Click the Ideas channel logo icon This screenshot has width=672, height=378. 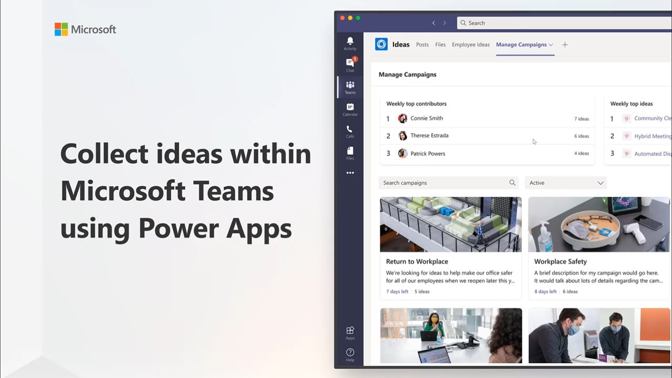[381, 45]
